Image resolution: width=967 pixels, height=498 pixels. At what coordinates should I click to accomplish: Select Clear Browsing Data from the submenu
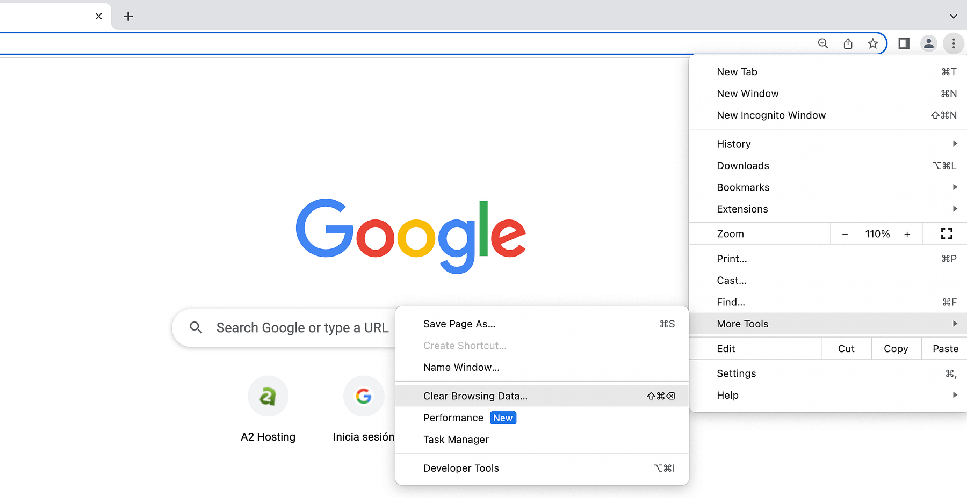(x=475, y=396)
